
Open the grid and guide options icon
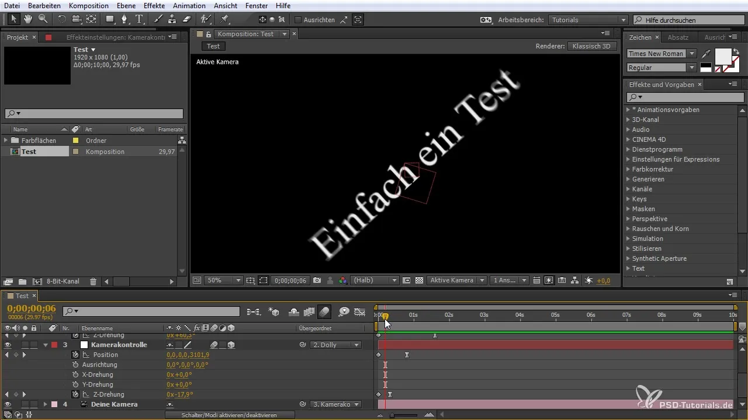coord(251,280)
